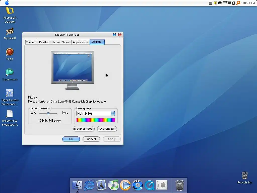Launch iTunes from the dock
This screenshot has height=193, width=257.
click(x=113, y=185)
